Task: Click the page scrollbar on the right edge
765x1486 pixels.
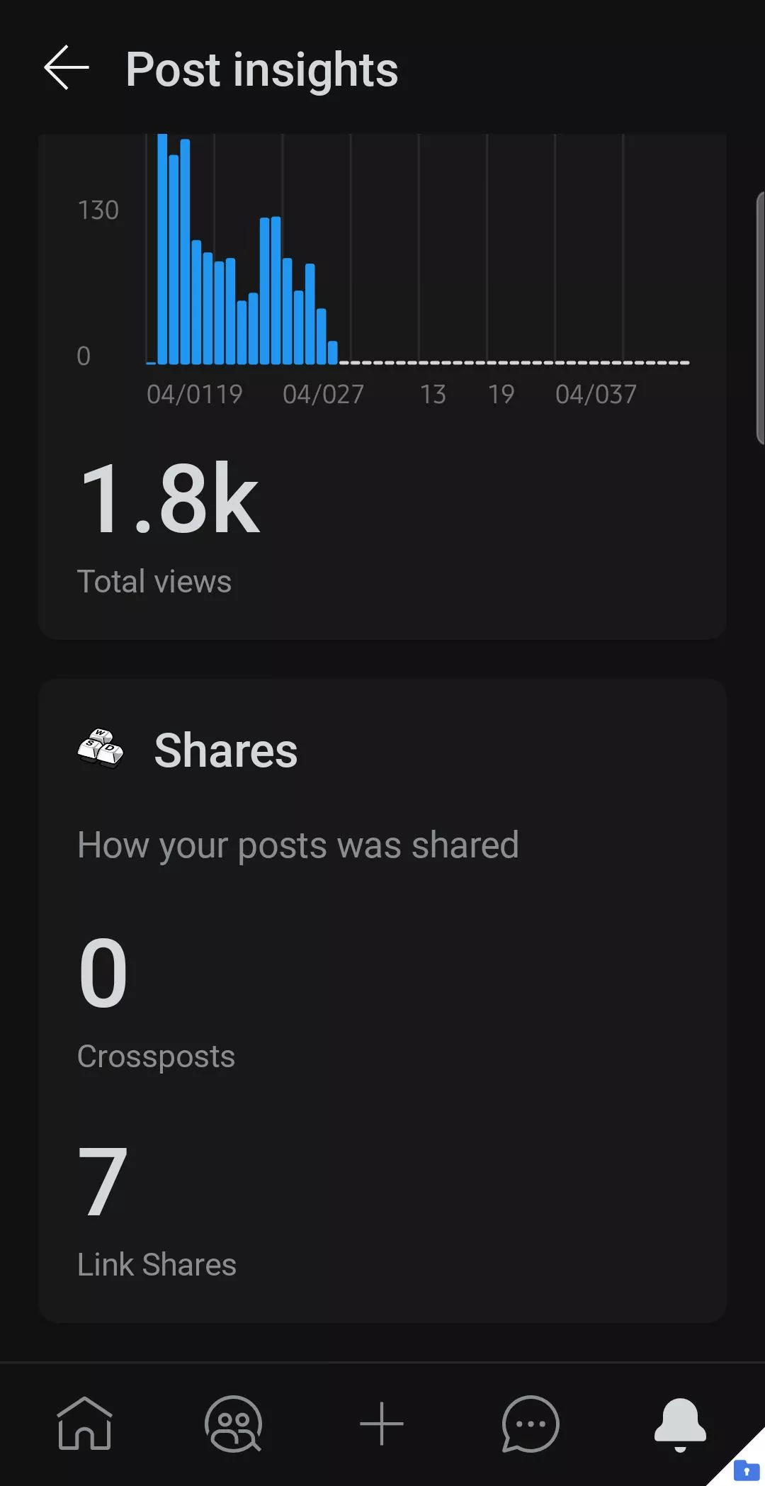Action: coord(760,317)
